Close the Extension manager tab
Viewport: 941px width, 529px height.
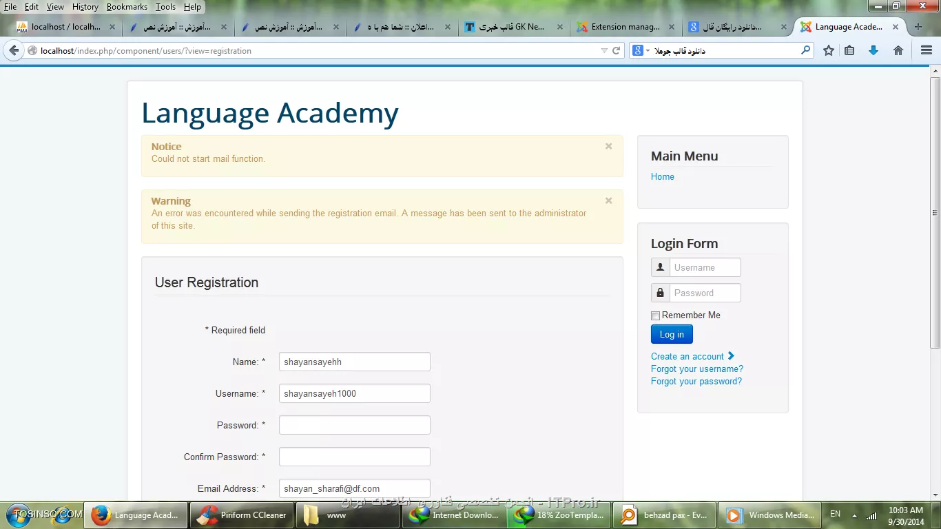[672, 27]
